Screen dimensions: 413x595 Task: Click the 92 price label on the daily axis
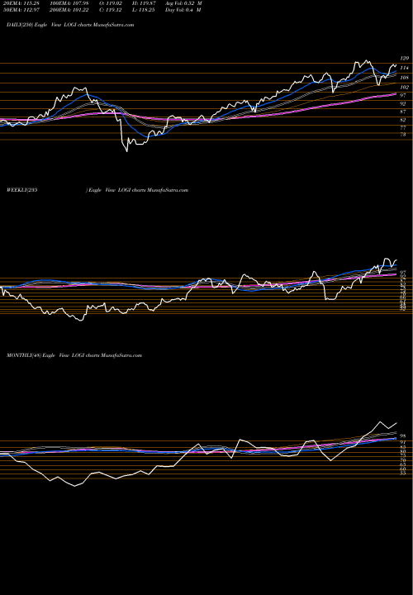(x=404, y=104)
